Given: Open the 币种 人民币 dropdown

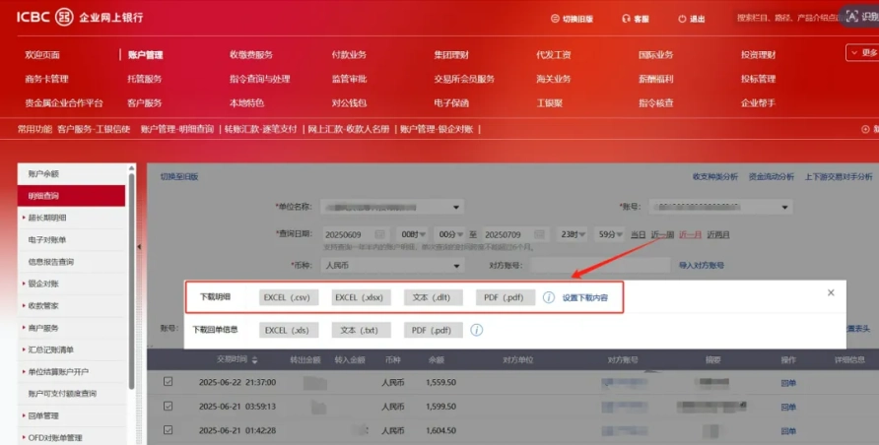Looking at the screenshot, I should (x=392, y=265).
